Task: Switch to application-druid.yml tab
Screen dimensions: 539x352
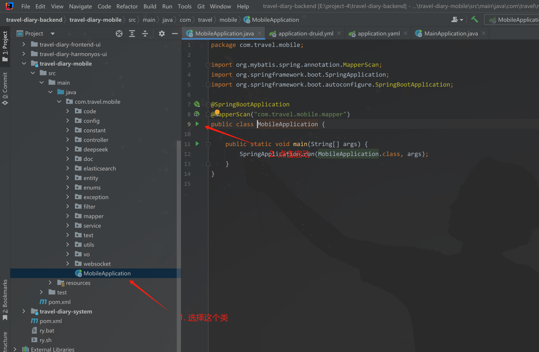Action: [305, 34]
